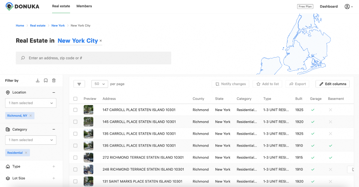Click the Garage column header

[316, 99]
